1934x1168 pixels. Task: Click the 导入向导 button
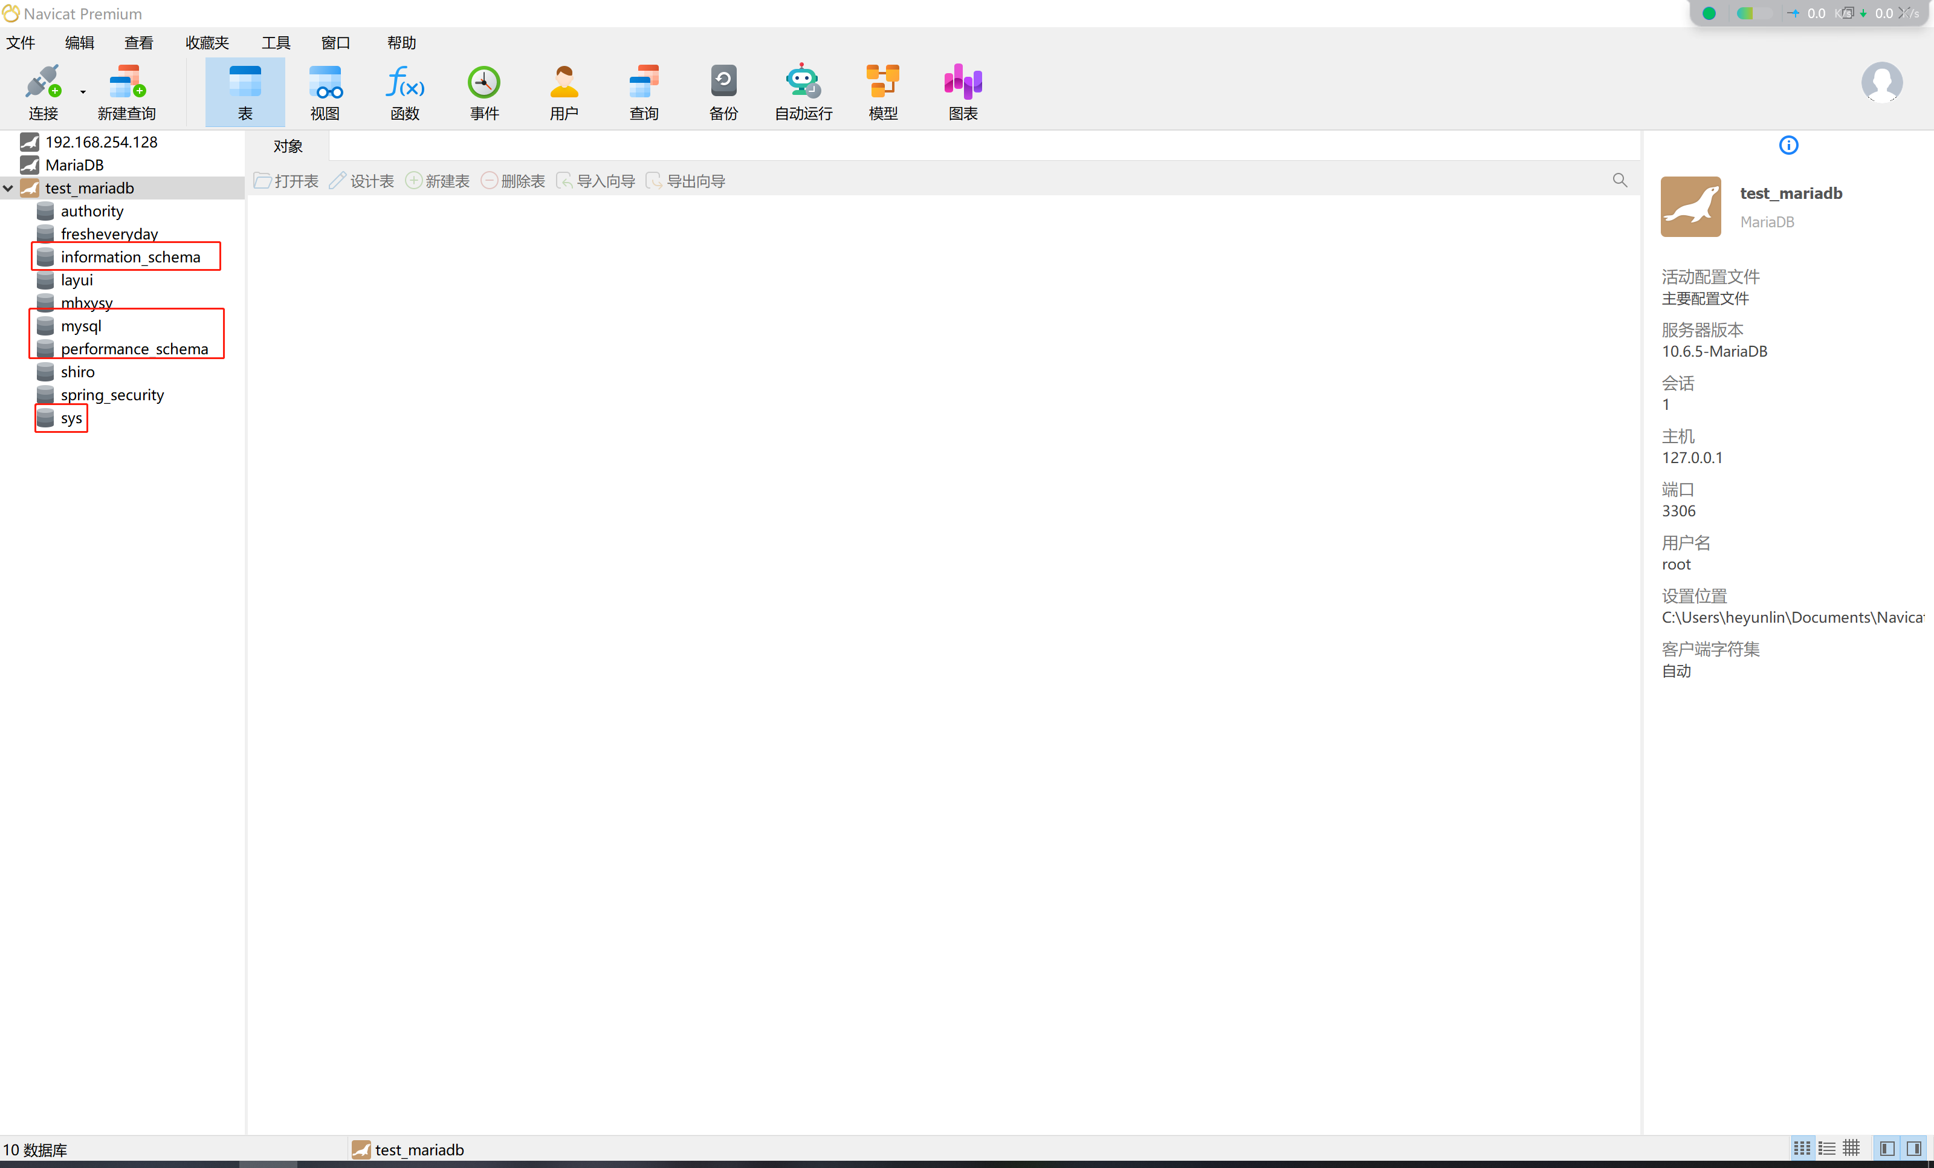[x=596, y=181]
